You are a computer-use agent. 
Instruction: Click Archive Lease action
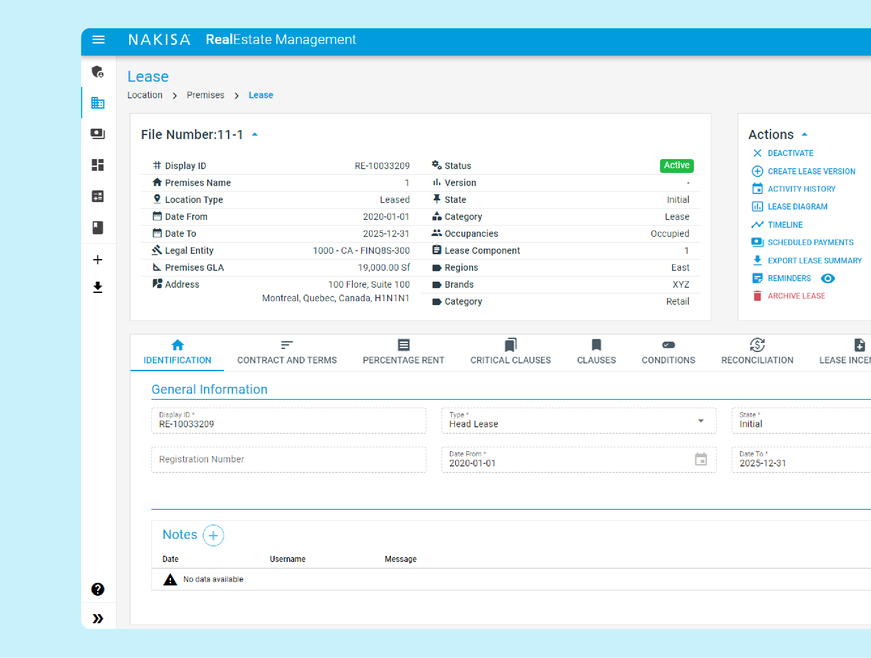tap(796, 296)
